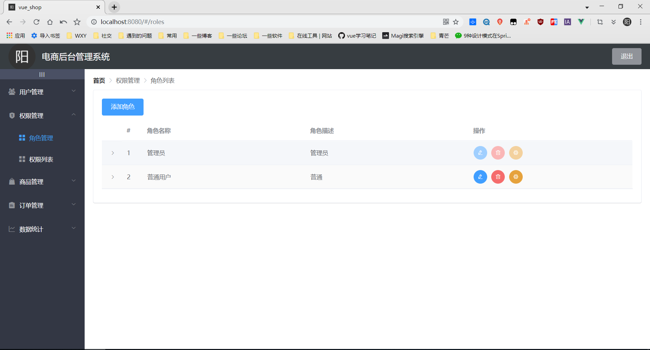Viewport: 650px width, 350px height.
Task: Click the 阳 avatar logo in the header
Action: click(x=22, y=57)
